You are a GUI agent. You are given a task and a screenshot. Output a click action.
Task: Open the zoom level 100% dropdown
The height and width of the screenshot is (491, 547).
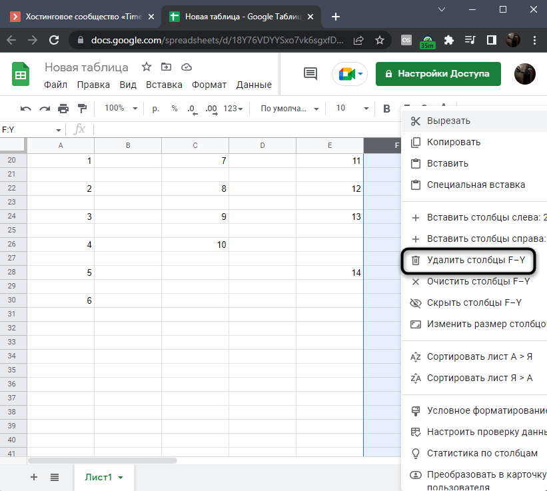coord(121,109)
